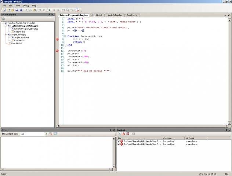
Task: Click the Cut scissors icon
Action: tap(26, 10)
